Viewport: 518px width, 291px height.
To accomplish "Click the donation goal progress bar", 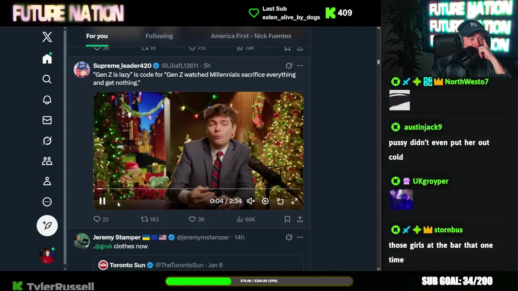I will coord(259,281).
